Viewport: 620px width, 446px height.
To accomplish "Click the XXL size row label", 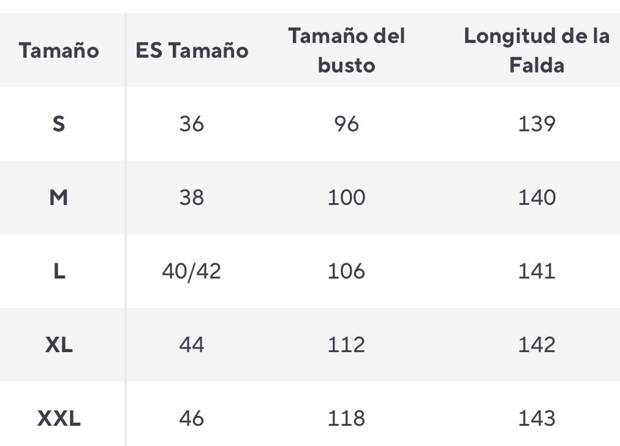I will click(59, 418).
